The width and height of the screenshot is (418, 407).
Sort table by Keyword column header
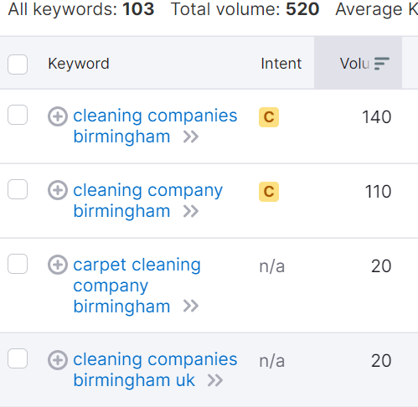[x=79, y=64]
